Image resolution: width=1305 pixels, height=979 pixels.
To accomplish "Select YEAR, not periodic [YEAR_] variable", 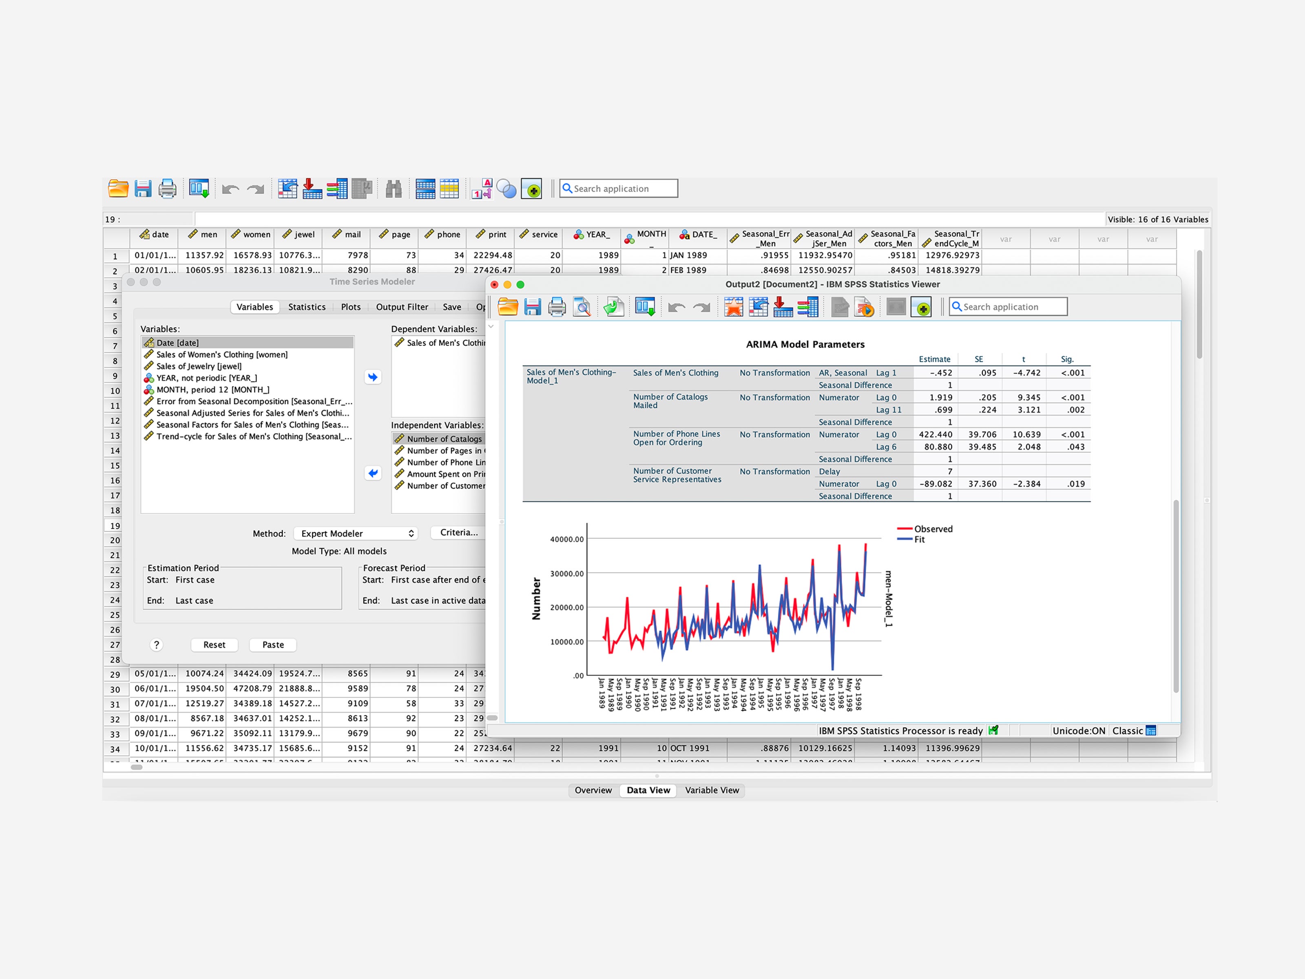I will click(247, 378).
